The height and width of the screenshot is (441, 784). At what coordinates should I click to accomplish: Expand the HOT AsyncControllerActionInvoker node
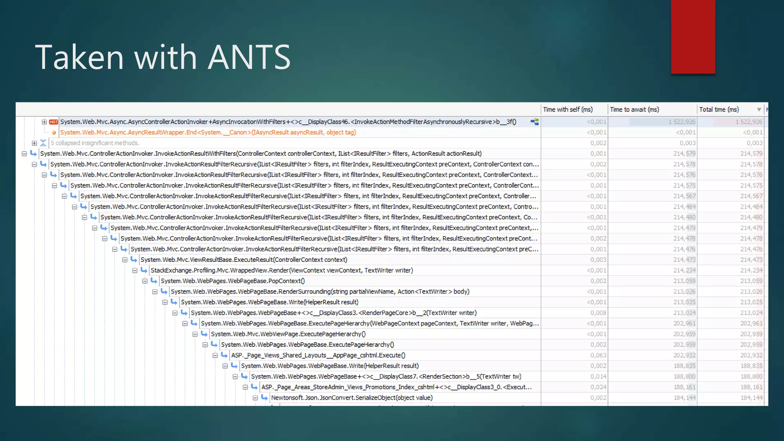[x=44, y=122]
